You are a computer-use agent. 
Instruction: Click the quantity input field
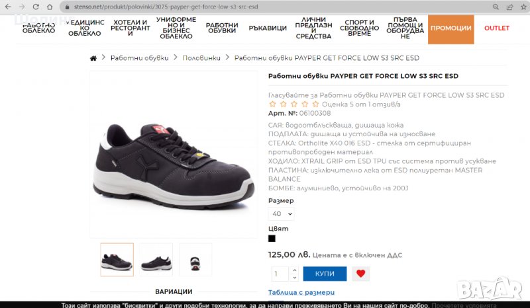pyautogui.click(x=280, y=274)
